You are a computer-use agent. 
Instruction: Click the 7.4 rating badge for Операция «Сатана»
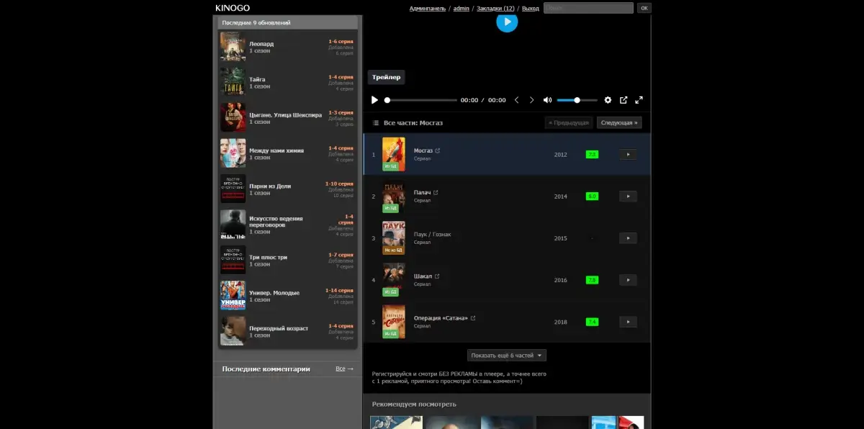point(593,321)
